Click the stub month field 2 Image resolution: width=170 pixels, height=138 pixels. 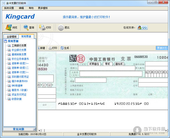point(44,85)
